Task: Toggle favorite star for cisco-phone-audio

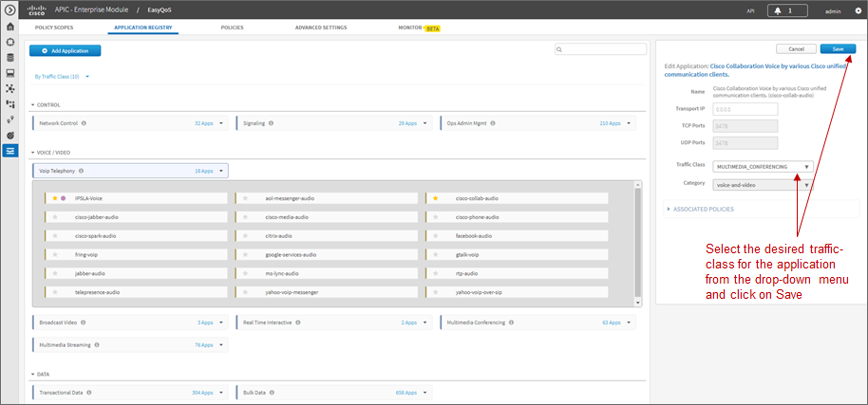Action: click(x=436, y=217)
